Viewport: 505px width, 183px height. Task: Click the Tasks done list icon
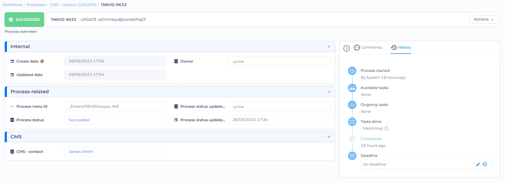tap(352, 122)
